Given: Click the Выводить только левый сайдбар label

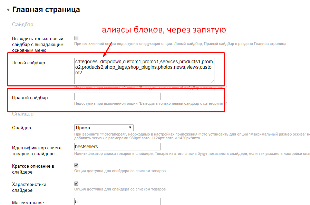Looking at the screenshot, I should 38,44.
